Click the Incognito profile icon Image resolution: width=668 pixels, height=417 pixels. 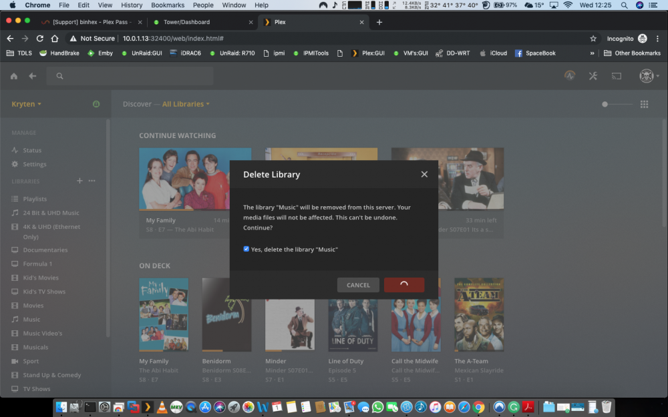(x=643, y=38)
